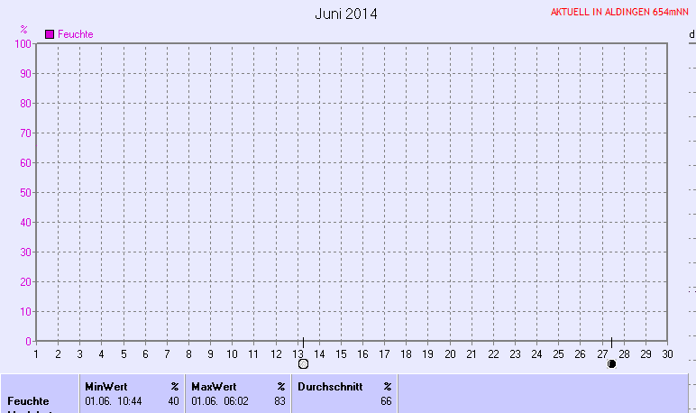This screenshot has width=696, height=413.
Task: Click the MaxWert column header
Action: (213, 386)
